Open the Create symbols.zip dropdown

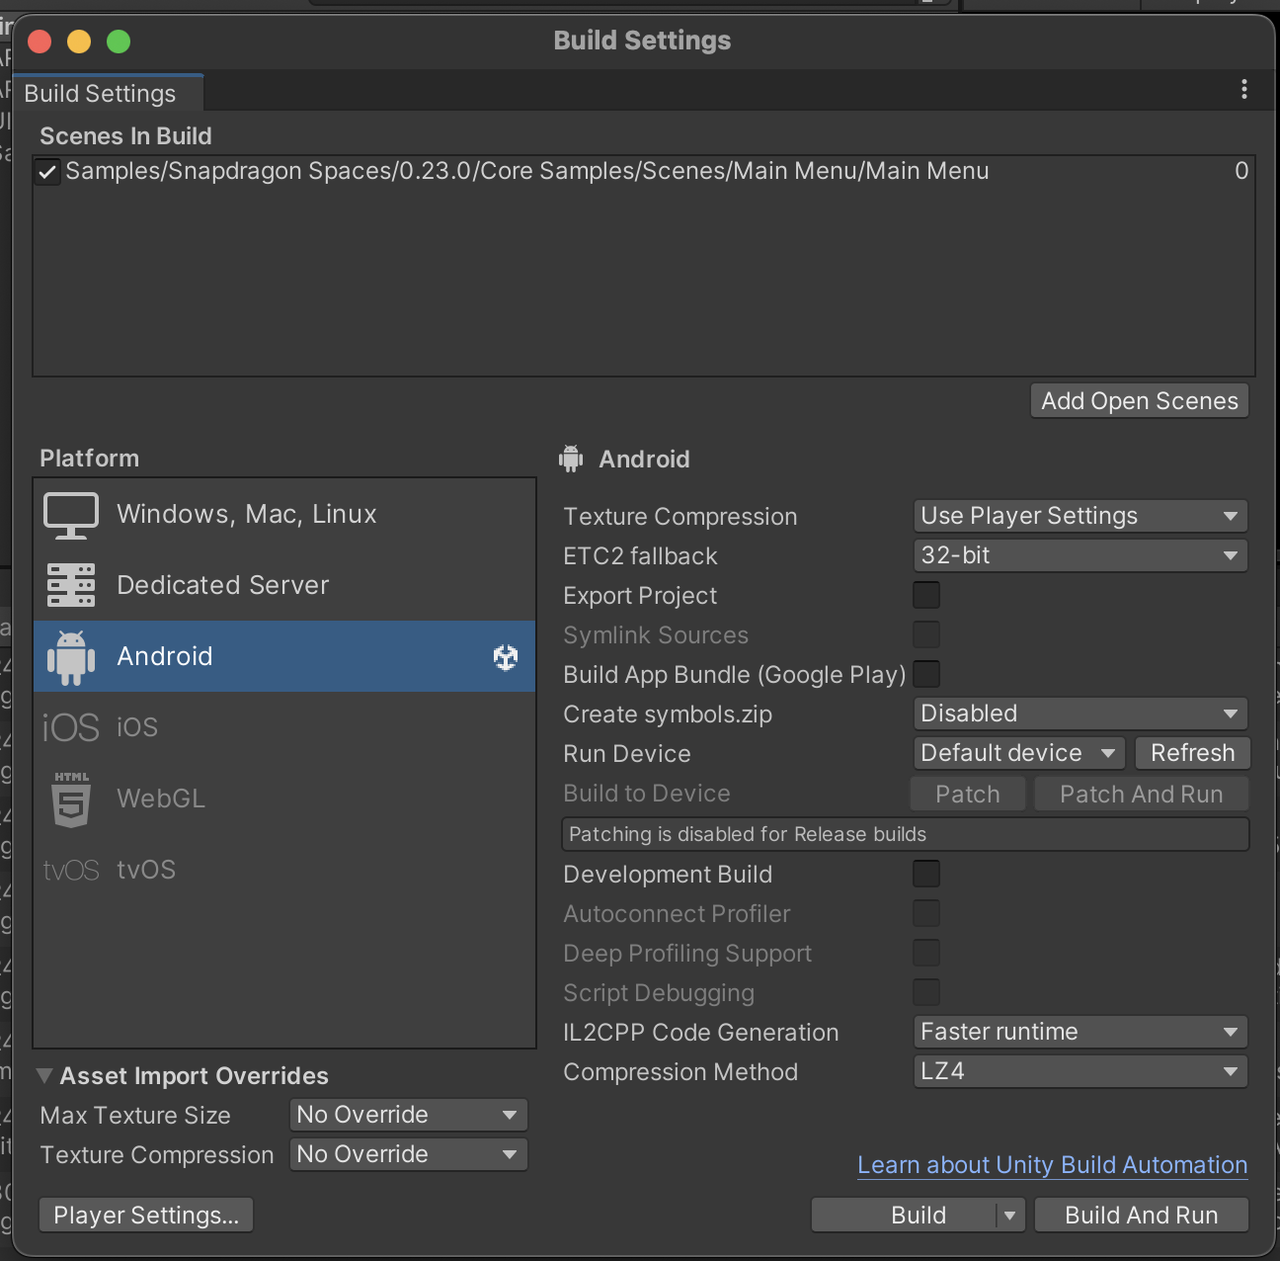1080,714
